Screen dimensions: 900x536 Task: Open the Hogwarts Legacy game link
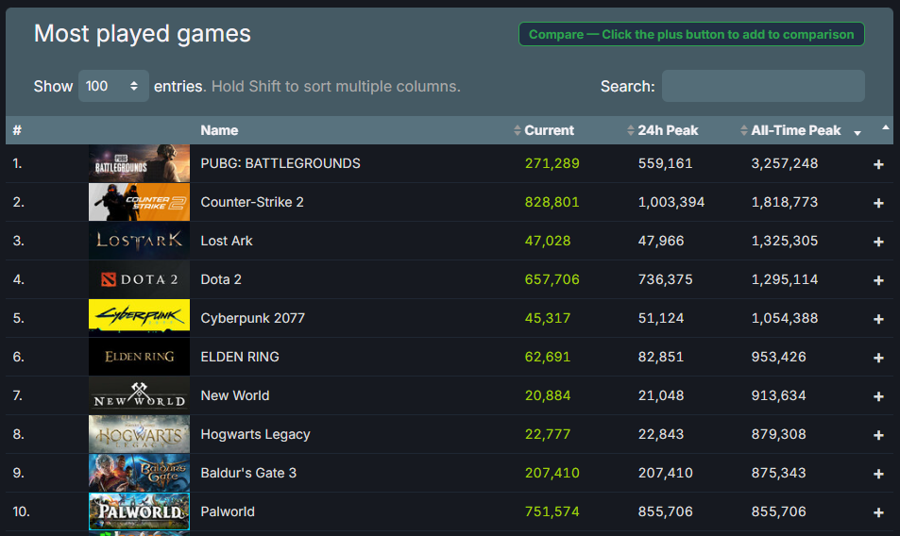tap(255, 434)
